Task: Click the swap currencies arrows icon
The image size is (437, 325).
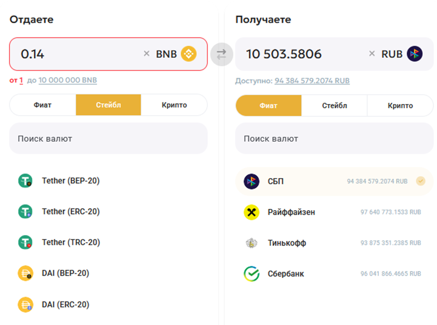Action: click(221, 54)
